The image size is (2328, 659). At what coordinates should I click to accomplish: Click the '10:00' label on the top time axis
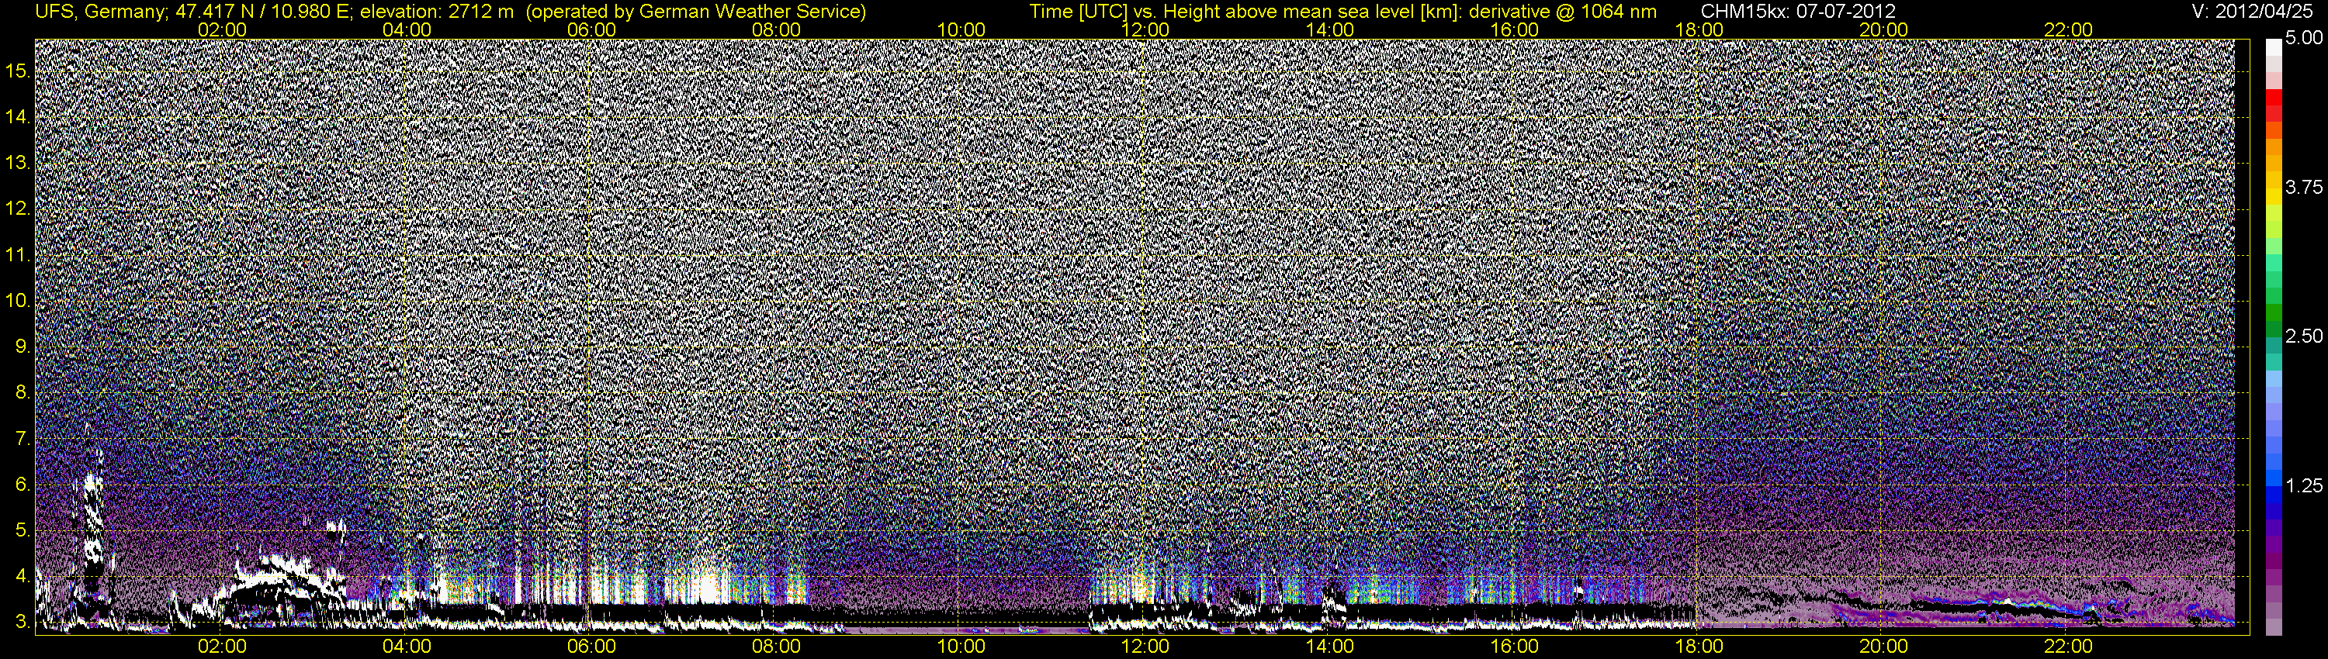pos(961,31)
